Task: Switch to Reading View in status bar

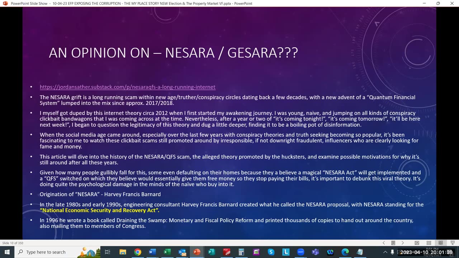Action: tap(441, 243)
